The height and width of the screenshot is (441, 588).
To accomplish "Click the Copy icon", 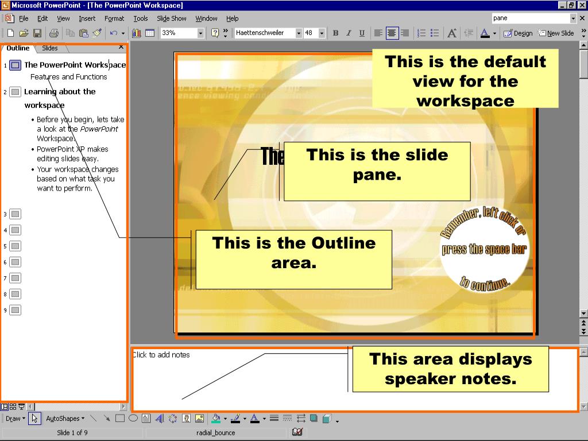I will click(x=70, y=33).
